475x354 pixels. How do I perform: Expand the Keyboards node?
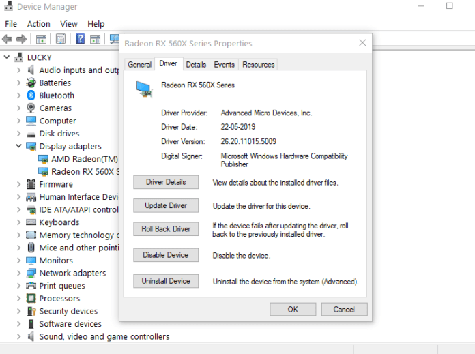click(19, 222)
